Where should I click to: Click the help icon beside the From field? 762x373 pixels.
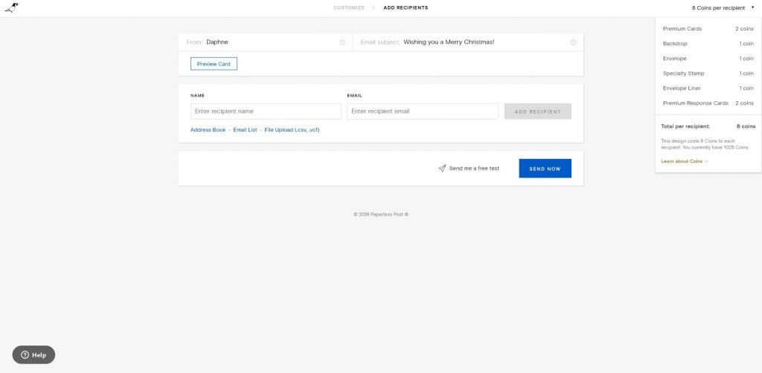tap(342, 42)
